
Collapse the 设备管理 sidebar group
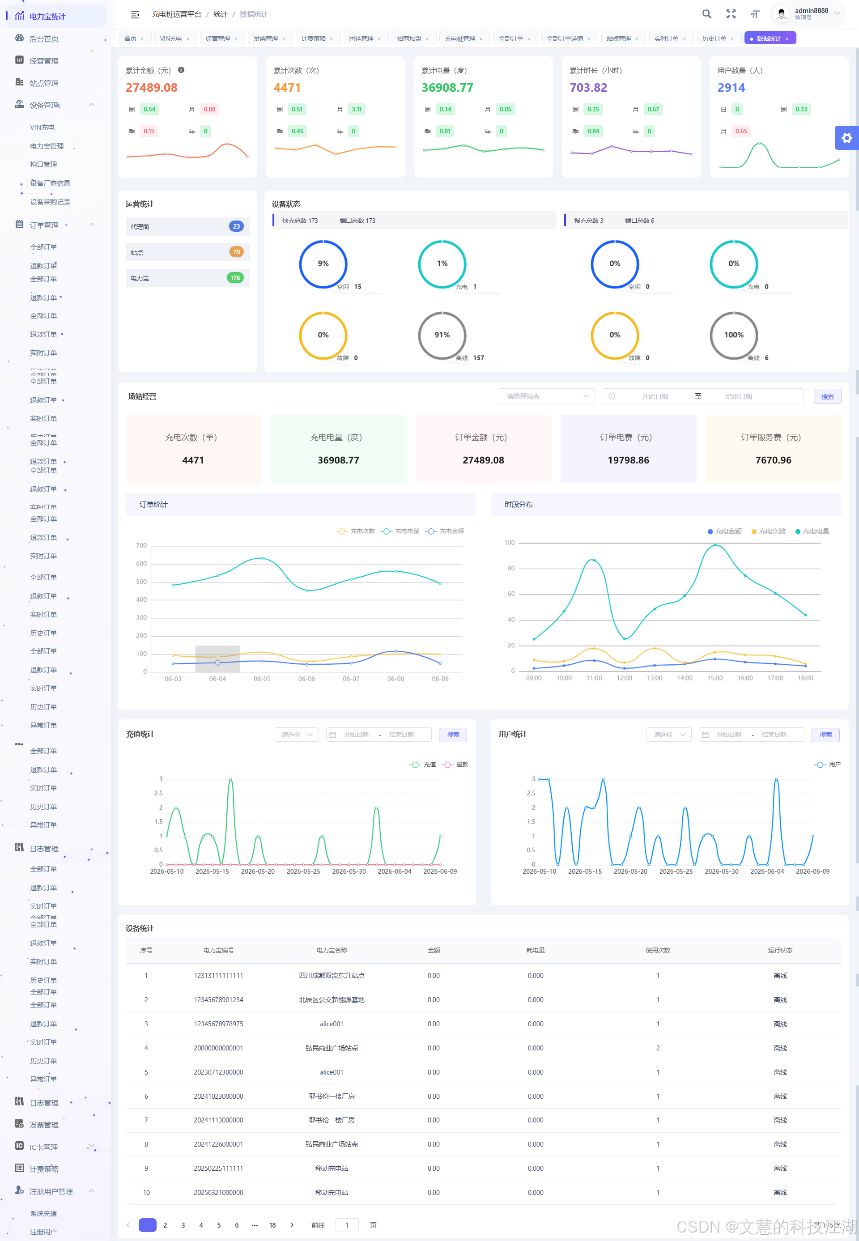92,105
